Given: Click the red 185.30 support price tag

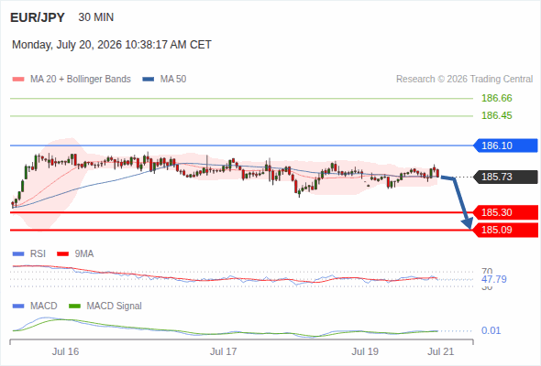Looking at the screenshot, I should pyautogui.click(x=506, y=212).
